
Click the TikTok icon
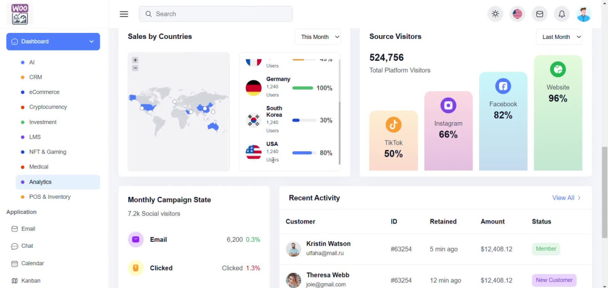pos(393,125)
